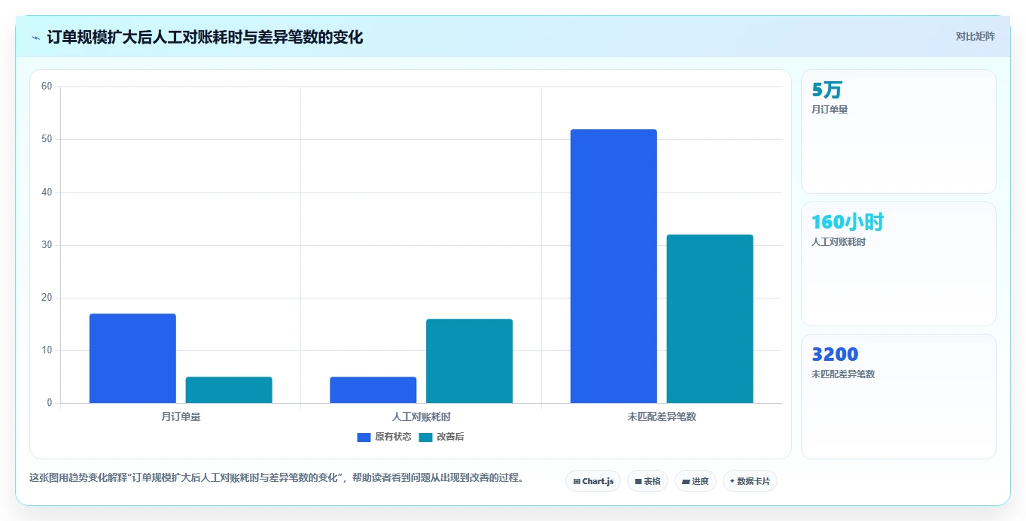Click the blue 原有状态 legend color box
1026x521 pixels.
coord(364,437)
